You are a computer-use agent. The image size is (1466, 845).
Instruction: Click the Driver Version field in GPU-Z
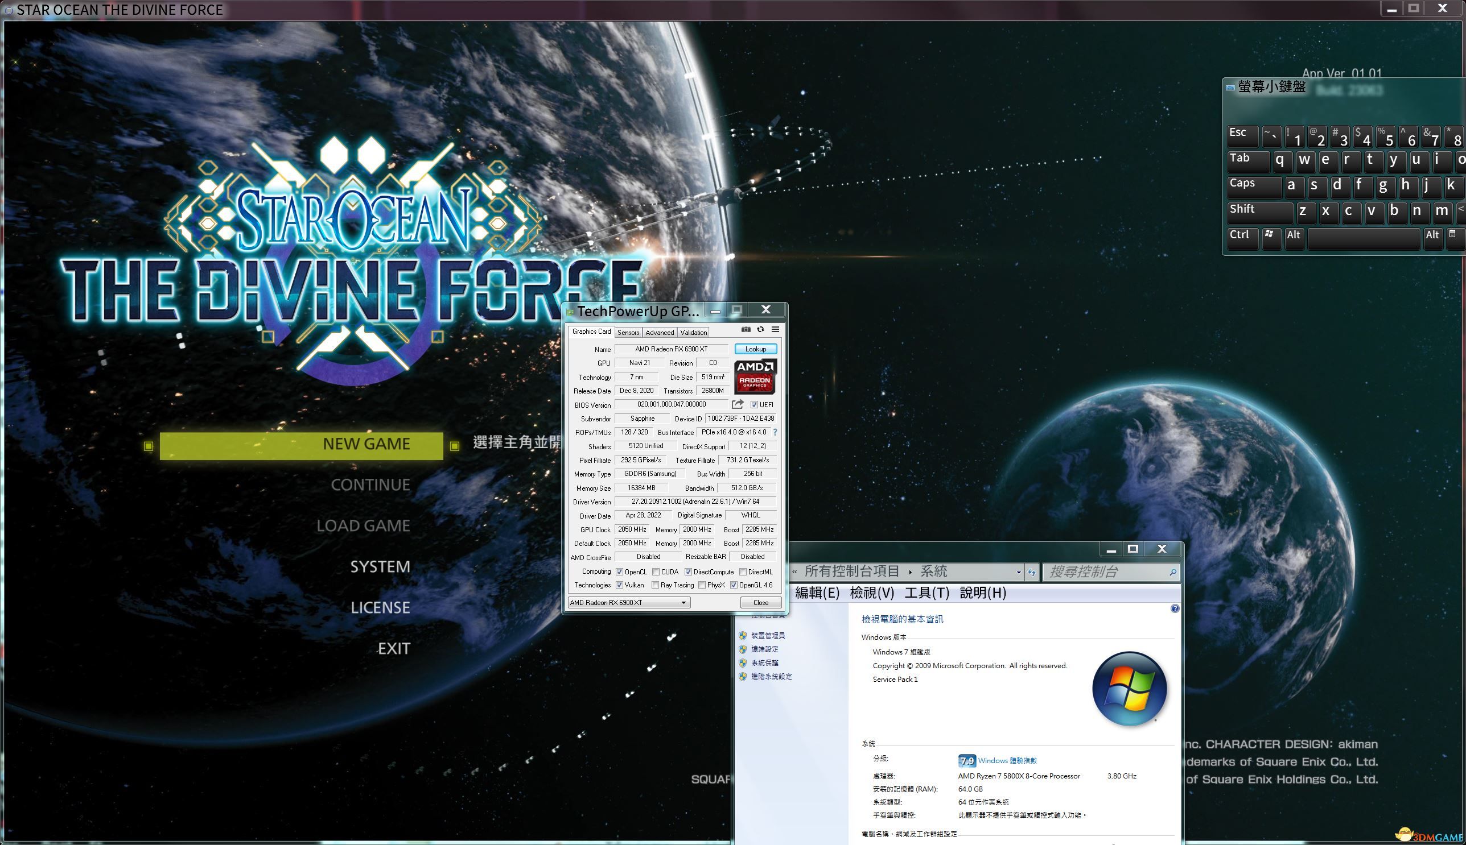(695, 502)
